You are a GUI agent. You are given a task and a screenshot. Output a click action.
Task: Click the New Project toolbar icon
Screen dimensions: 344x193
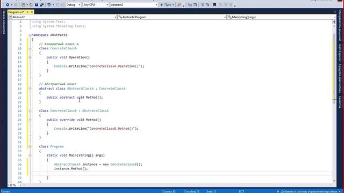click(x=23, y=5)
